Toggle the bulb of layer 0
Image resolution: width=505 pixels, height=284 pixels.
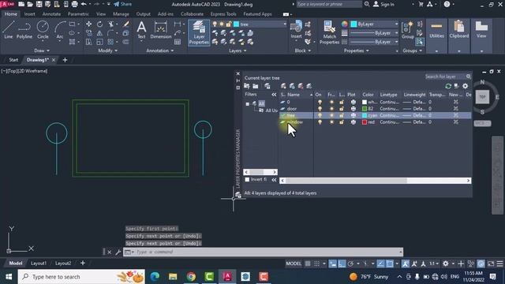click(320, 102)
